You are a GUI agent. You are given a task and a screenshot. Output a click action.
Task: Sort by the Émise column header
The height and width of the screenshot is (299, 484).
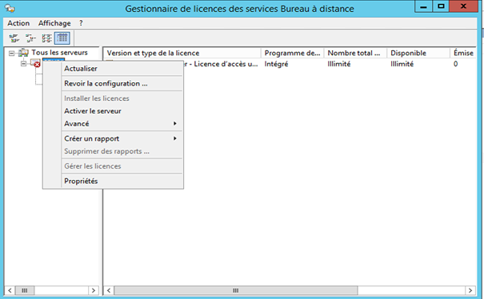click(463, 53)
